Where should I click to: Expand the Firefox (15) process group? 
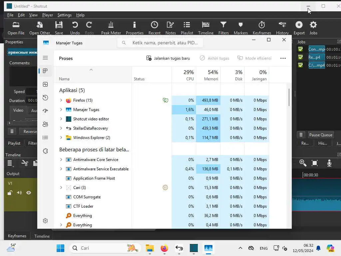pyautogui.click(x=61, y=100)
